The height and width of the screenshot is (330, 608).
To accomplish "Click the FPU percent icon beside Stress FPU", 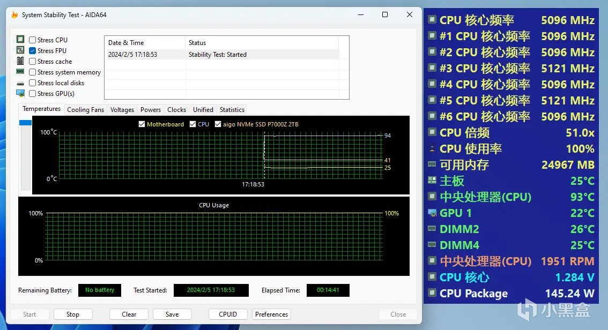I will click(x=20, y=50).
